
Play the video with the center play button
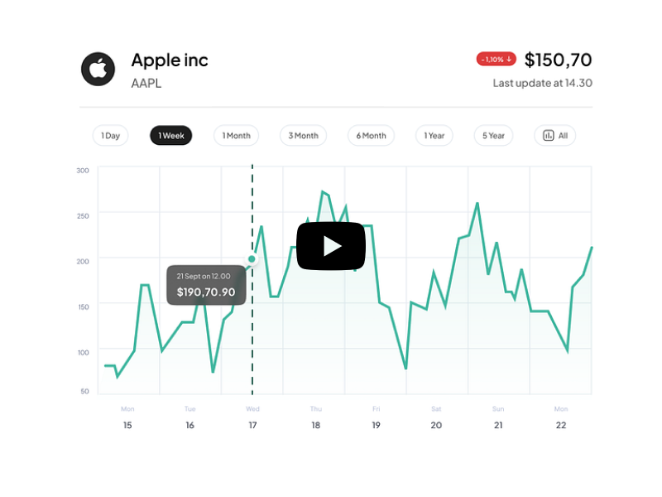(x=331, y=246)
